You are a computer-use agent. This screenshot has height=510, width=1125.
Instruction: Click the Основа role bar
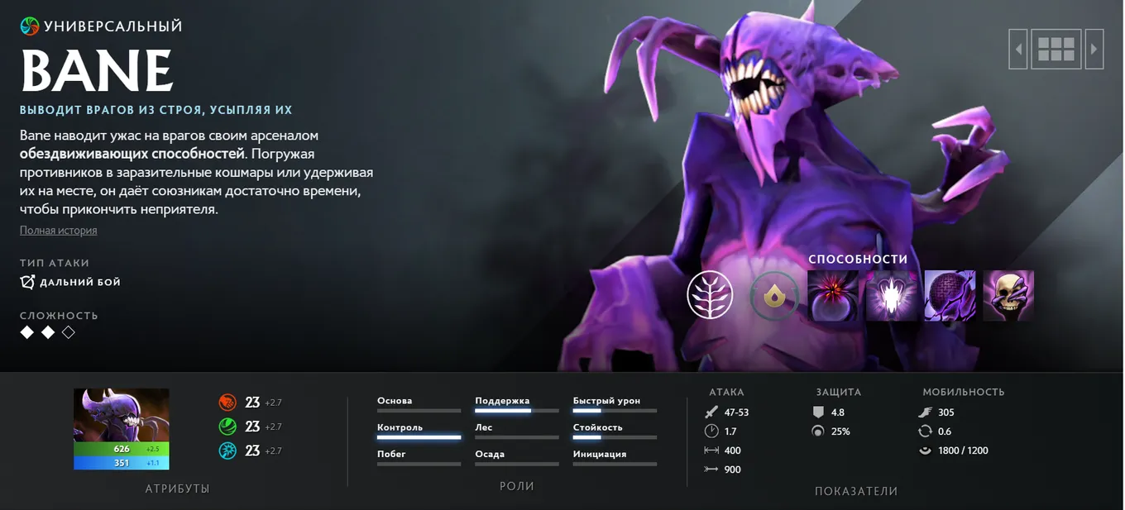tap(419, 410)
